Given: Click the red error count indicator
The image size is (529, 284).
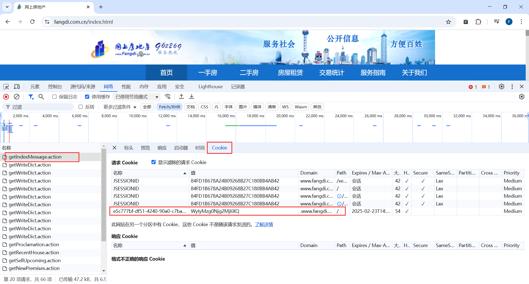Looking at the screenshot, I should [x=473, y=87].
